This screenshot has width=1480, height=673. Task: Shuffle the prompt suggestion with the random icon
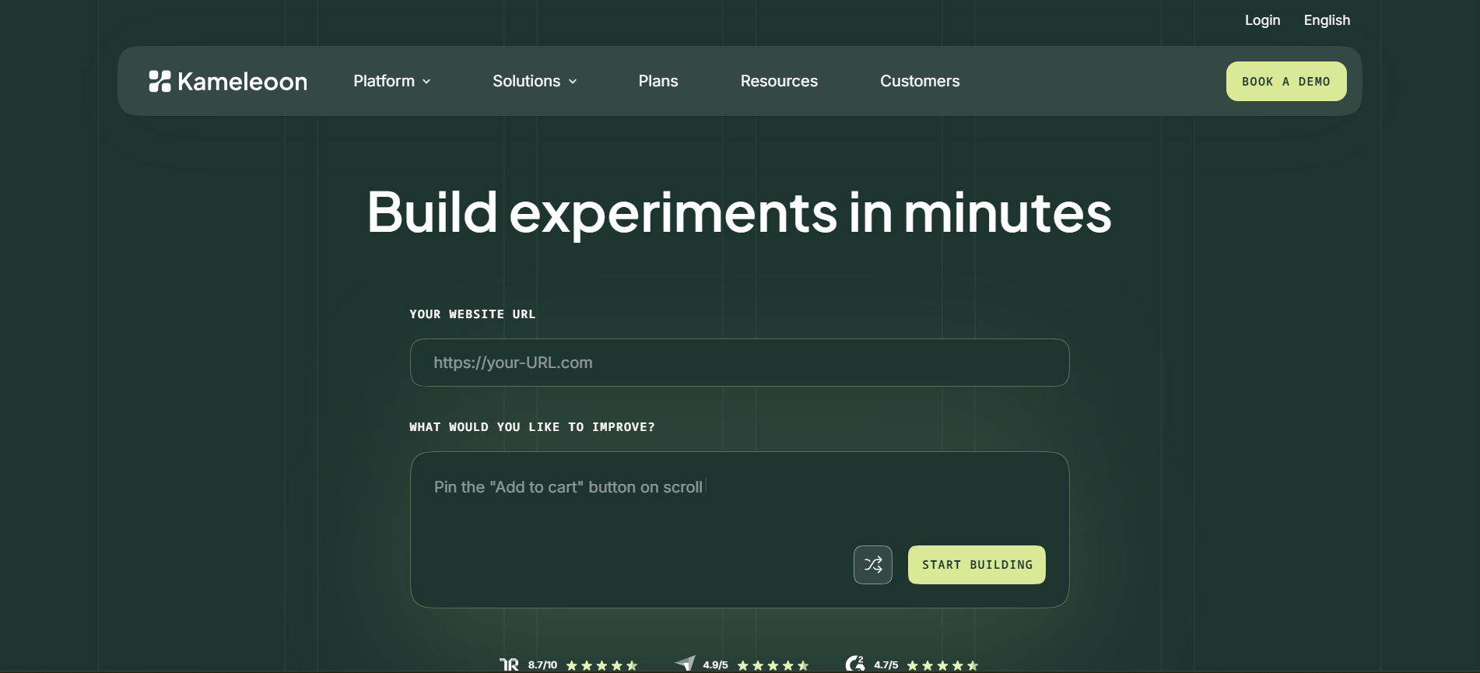[873, 565]
